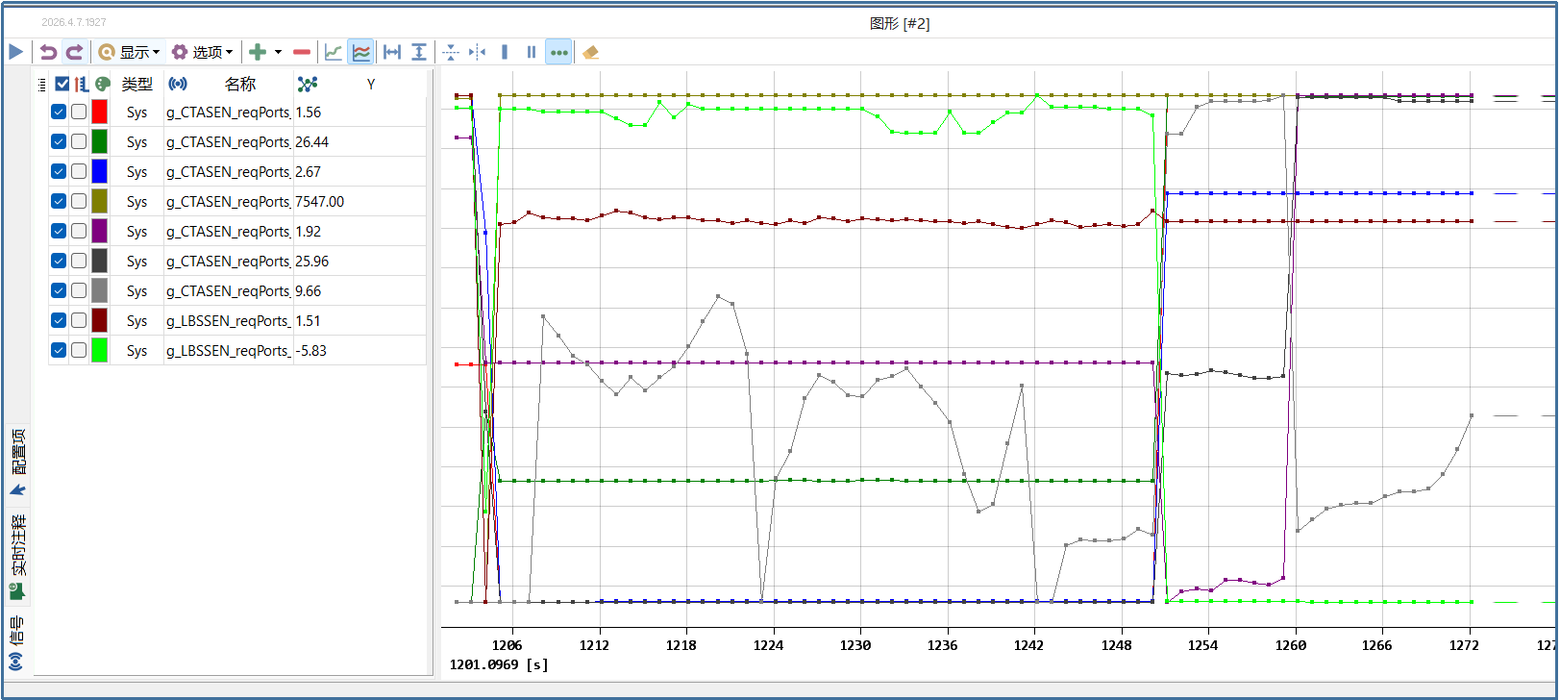Open the 信号 side tab
1560x700 pixels.
click(x=16, y=642)
